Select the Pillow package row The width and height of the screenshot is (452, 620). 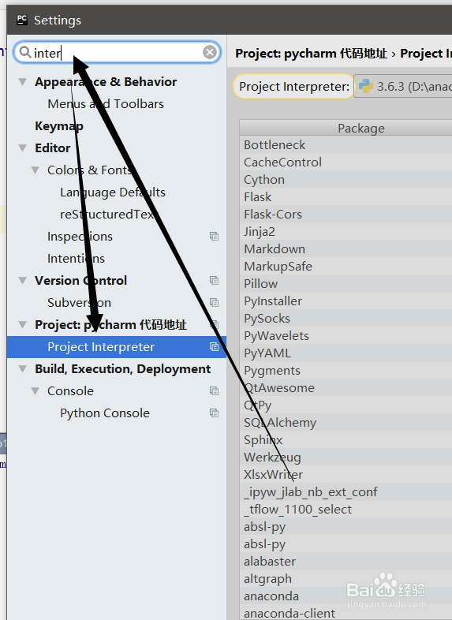click(346, 284)
